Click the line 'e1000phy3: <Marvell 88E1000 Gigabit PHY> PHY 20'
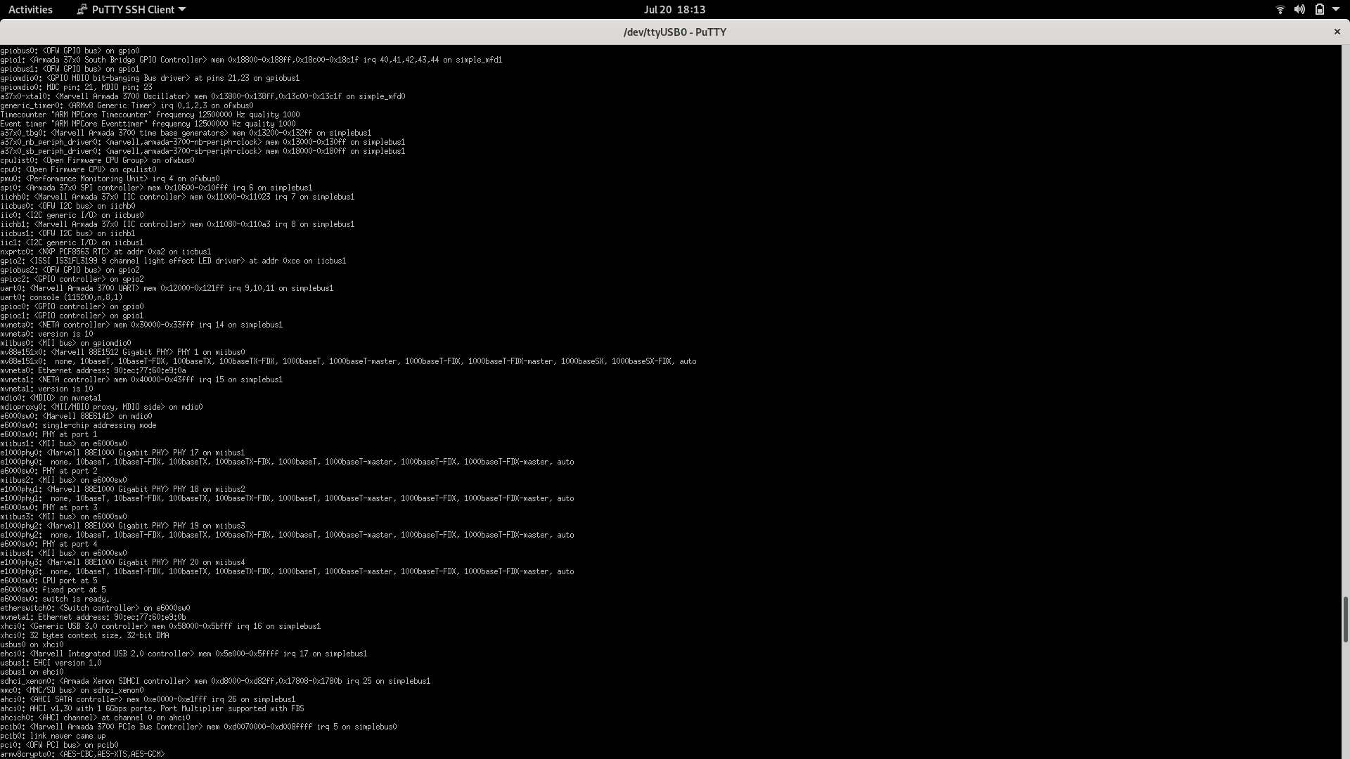Image resolution: width=1350 pixels, height=759 pixels. 122,562
